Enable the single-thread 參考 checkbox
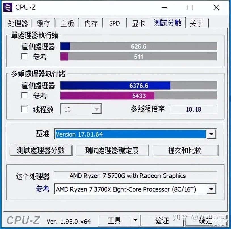The image size is (231, 229). pos(24,56)
